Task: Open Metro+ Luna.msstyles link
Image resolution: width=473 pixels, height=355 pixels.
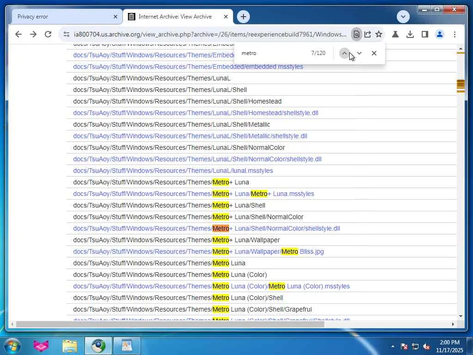Action: click(x=194, y=194)
